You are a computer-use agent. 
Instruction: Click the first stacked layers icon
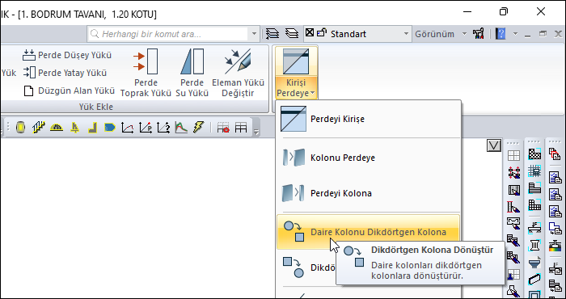272,34
